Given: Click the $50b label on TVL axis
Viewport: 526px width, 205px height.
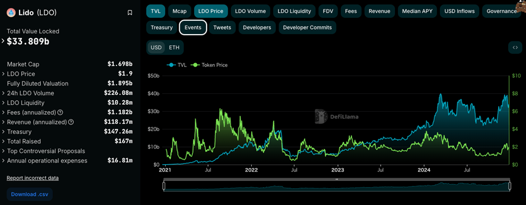Looking at the screenshot, I should [x=154, y=76].
